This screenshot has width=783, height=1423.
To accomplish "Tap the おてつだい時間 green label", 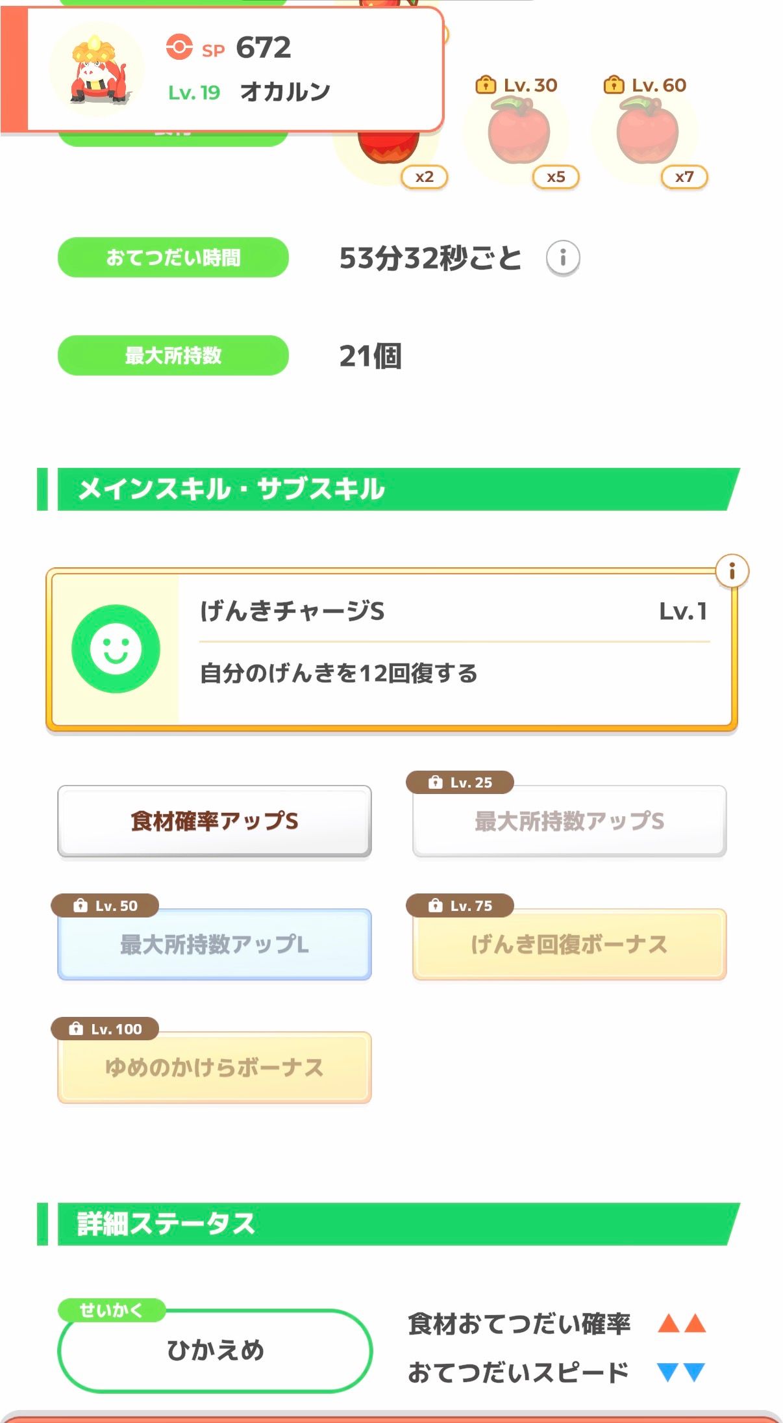I will click(x=173, y=257).
